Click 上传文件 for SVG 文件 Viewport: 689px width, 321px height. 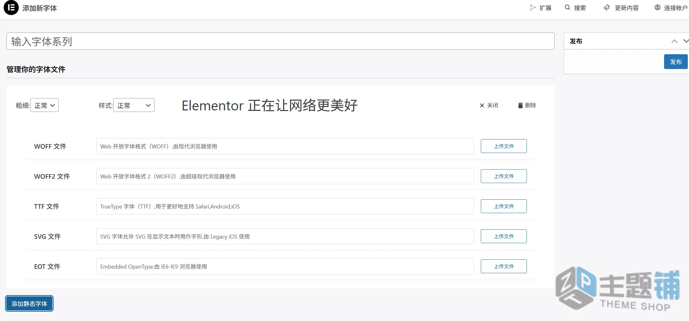[x=504, y=236]
